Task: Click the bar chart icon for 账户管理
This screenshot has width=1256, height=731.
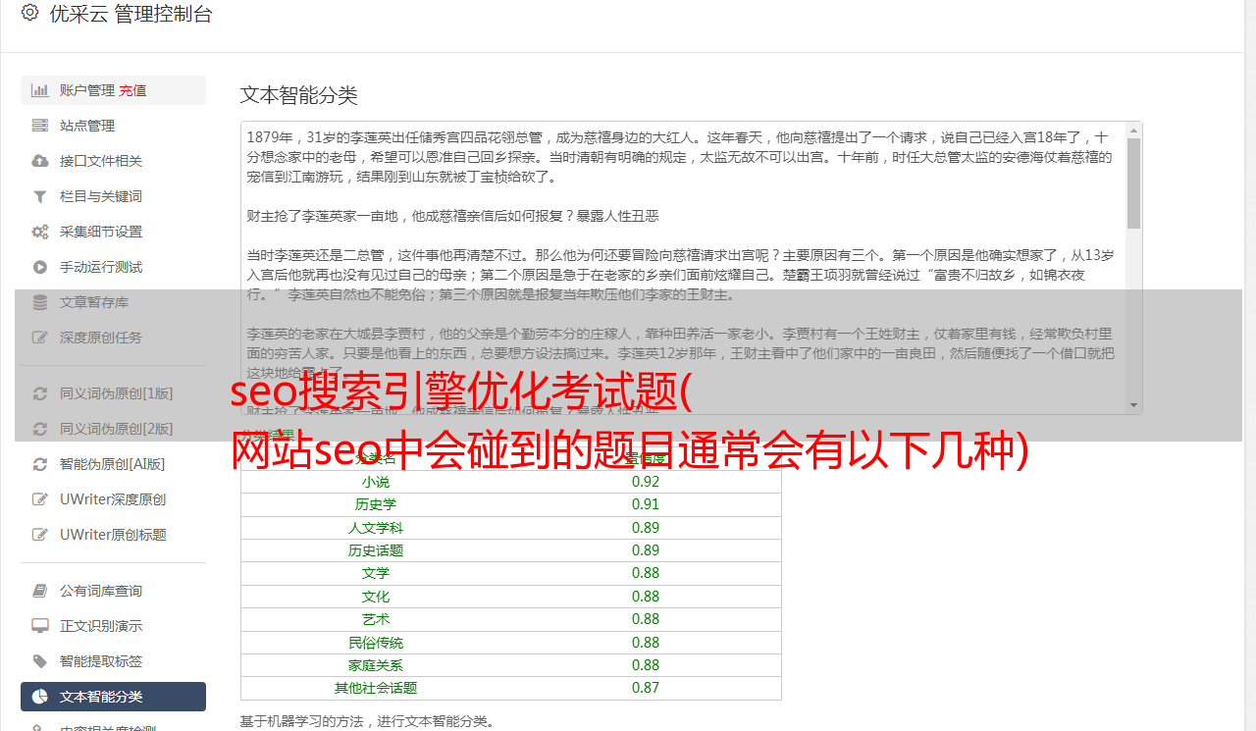Action: pyautogui.click(x=40, y=90)
